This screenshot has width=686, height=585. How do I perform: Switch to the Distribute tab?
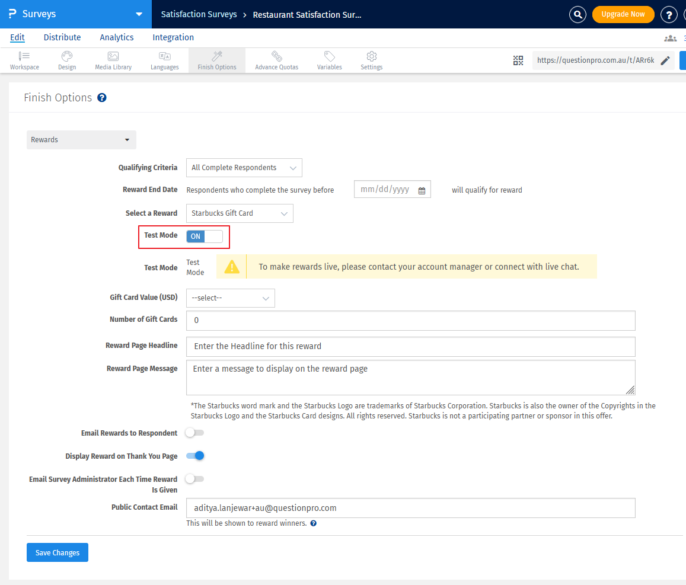tap(62, 37)
